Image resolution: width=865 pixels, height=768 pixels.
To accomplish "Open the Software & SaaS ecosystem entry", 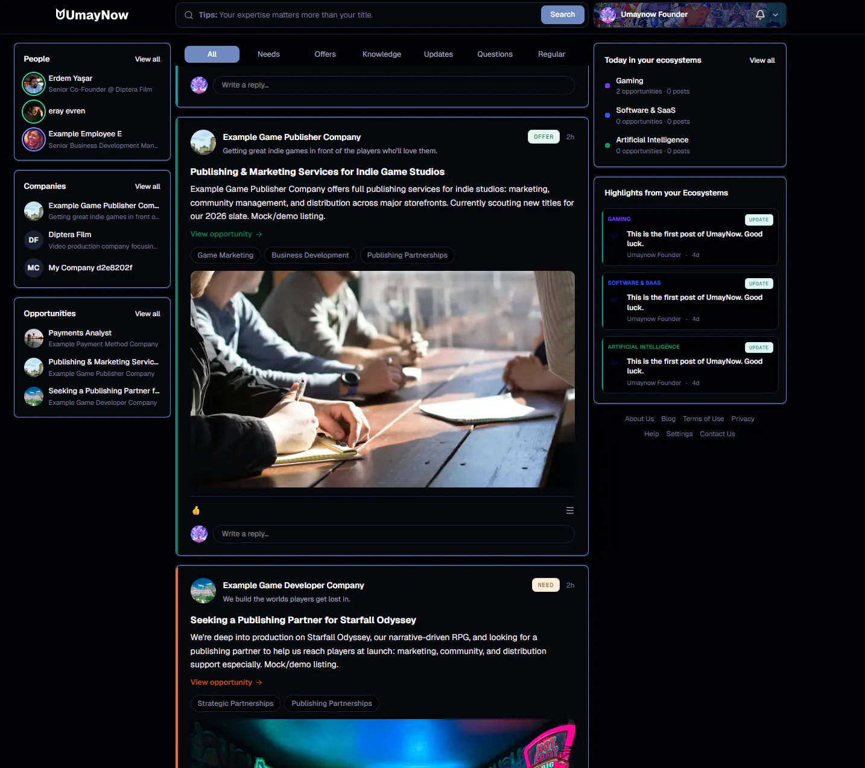I will pos(690,116).
